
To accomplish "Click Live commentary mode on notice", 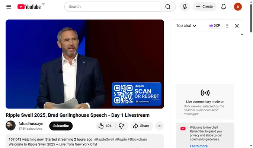I will 205,101.
